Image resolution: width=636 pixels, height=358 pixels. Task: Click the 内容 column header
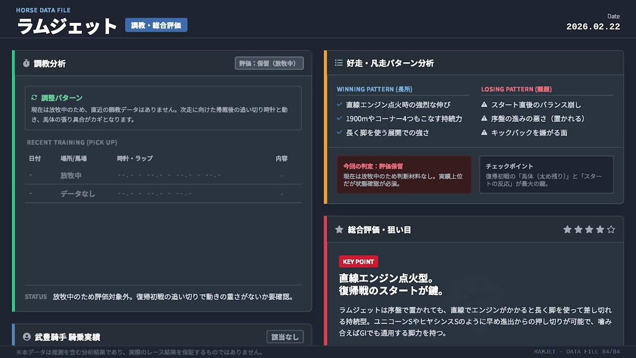tap(282, 159)
